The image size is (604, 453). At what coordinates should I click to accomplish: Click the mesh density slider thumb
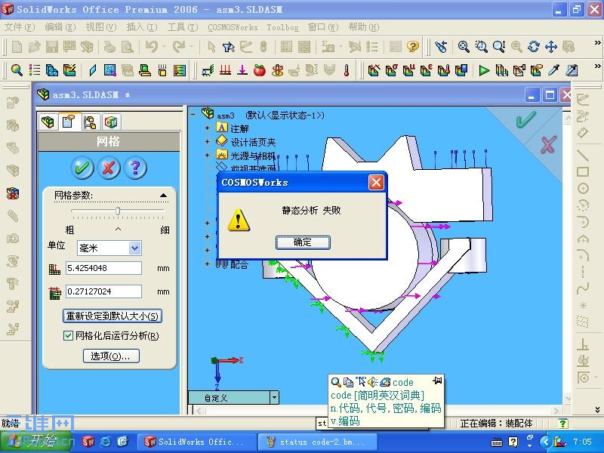pos(118,211)
